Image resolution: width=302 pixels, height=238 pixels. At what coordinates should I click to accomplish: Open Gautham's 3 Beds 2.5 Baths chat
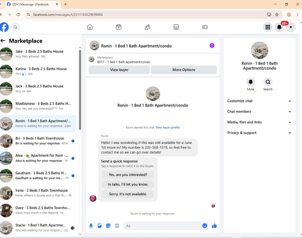(38, 176)
